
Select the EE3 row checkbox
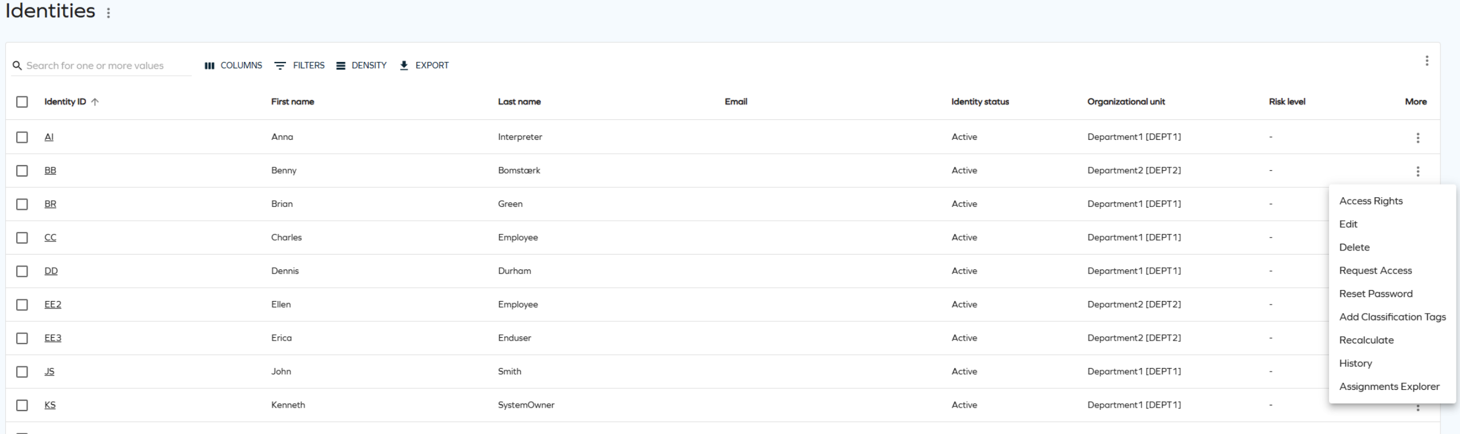coord(22,338)
